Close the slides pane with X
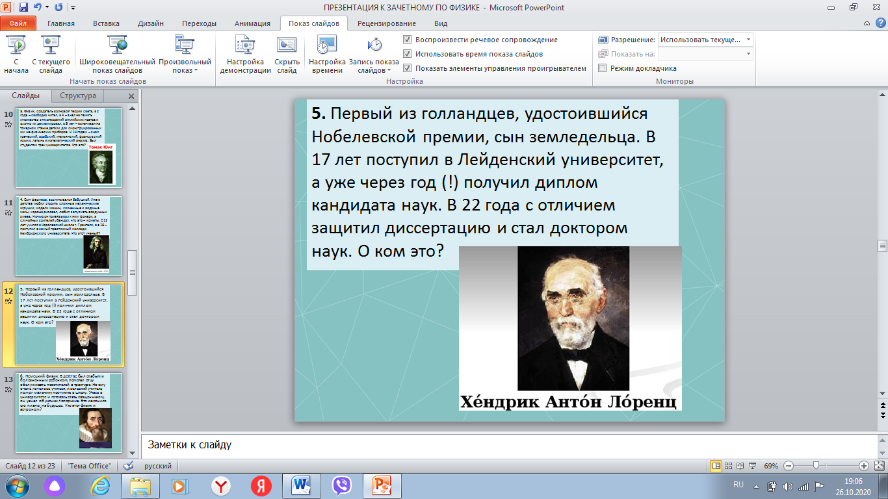The height and width of the screenshot is (499, 888). (131, 96)
